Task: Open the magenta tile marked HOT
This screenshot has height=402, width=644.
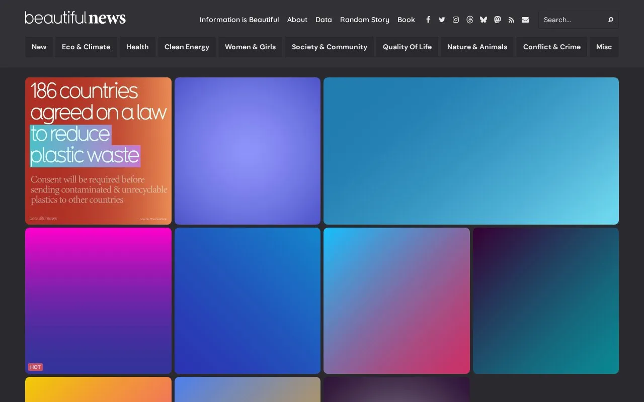Action: pos(98,300)
